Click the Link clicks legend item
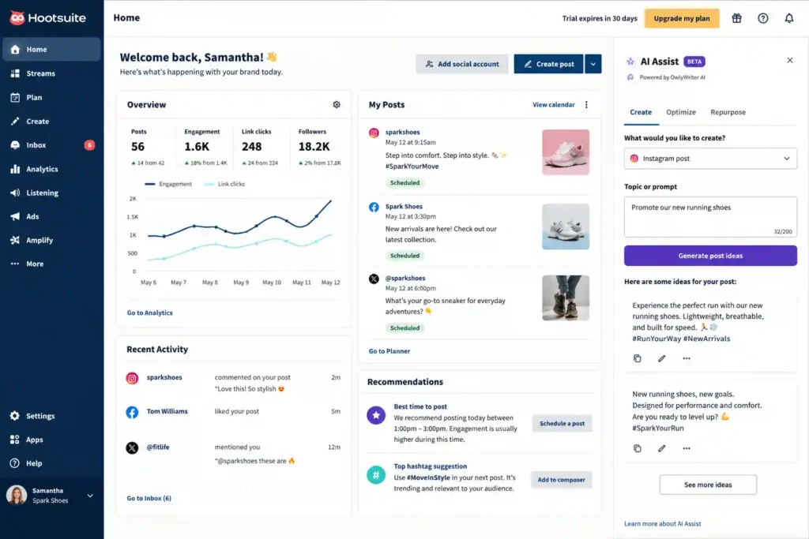 click(224, 184)
